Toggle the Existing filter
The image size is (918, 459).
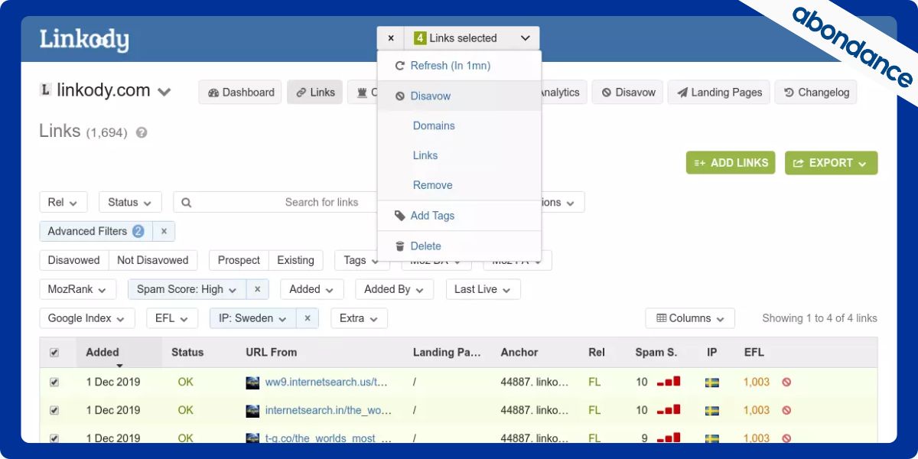coord(296,260)
